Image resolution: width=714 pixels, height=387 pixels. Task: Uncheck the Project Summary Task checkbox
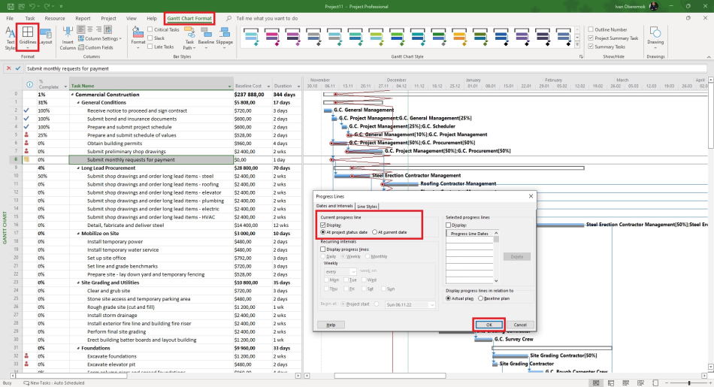coord(591,38)
